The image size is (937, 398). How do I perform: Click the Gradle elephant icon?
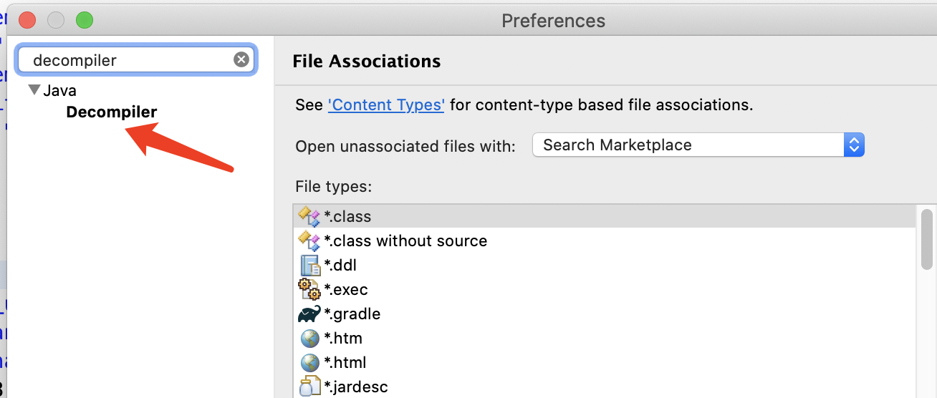coord(309,314)
